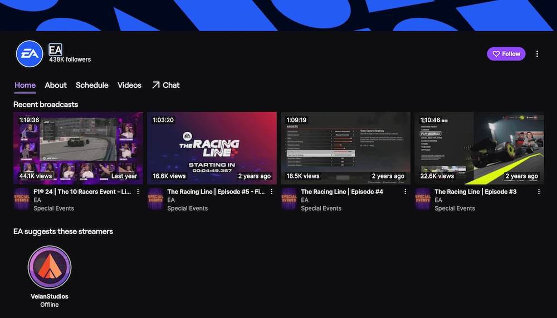Play the Racing Line Episode #5 thumbnail
The width and height of the screenshot is (557, 318).
point(212,148)
